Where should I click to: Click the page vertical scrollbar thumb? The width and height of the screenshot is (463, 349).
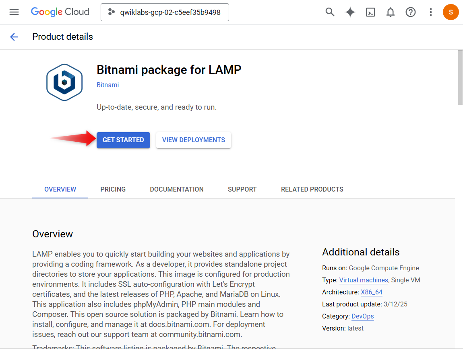click(460, 78)
